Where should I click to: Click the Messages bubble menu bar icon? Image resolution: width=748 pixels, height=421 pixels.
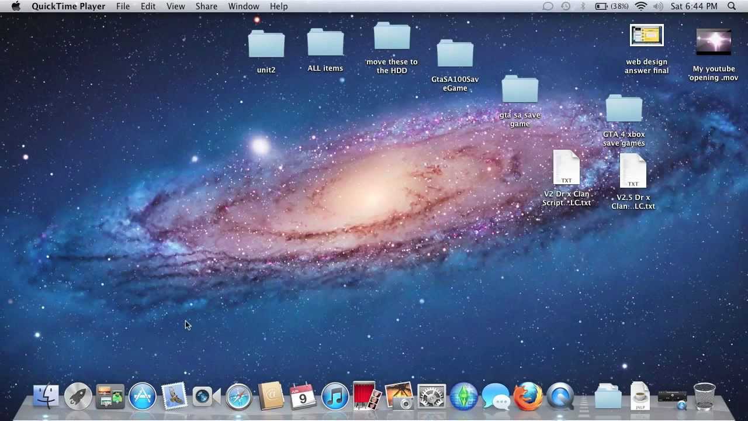pos(548,6)
